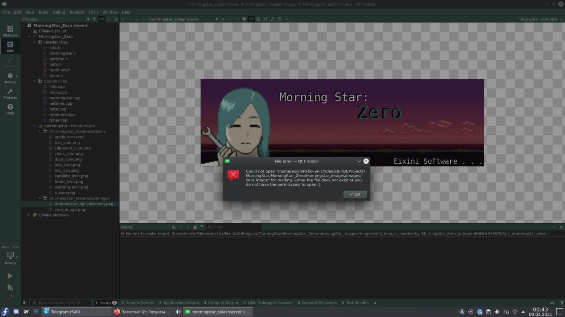565x317 pixels.
Task: Click the locator search field
Action: coord(61,302)
